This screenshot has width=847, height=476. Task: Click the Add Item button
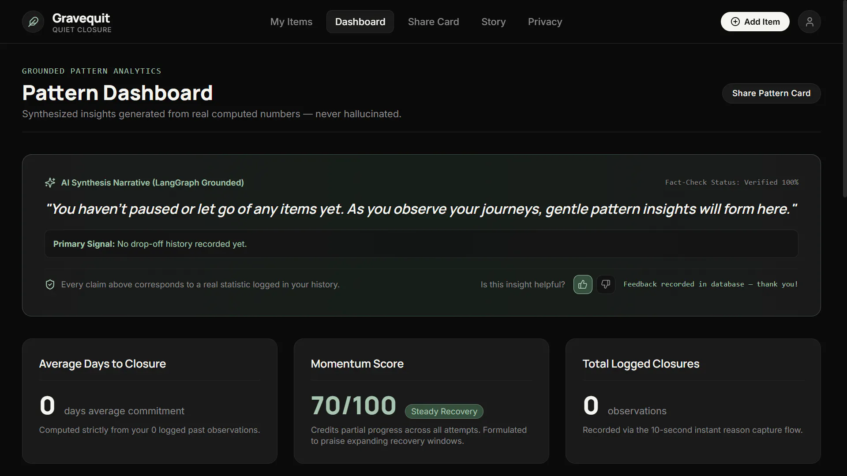pyautogui.click(x=755, y=22)
